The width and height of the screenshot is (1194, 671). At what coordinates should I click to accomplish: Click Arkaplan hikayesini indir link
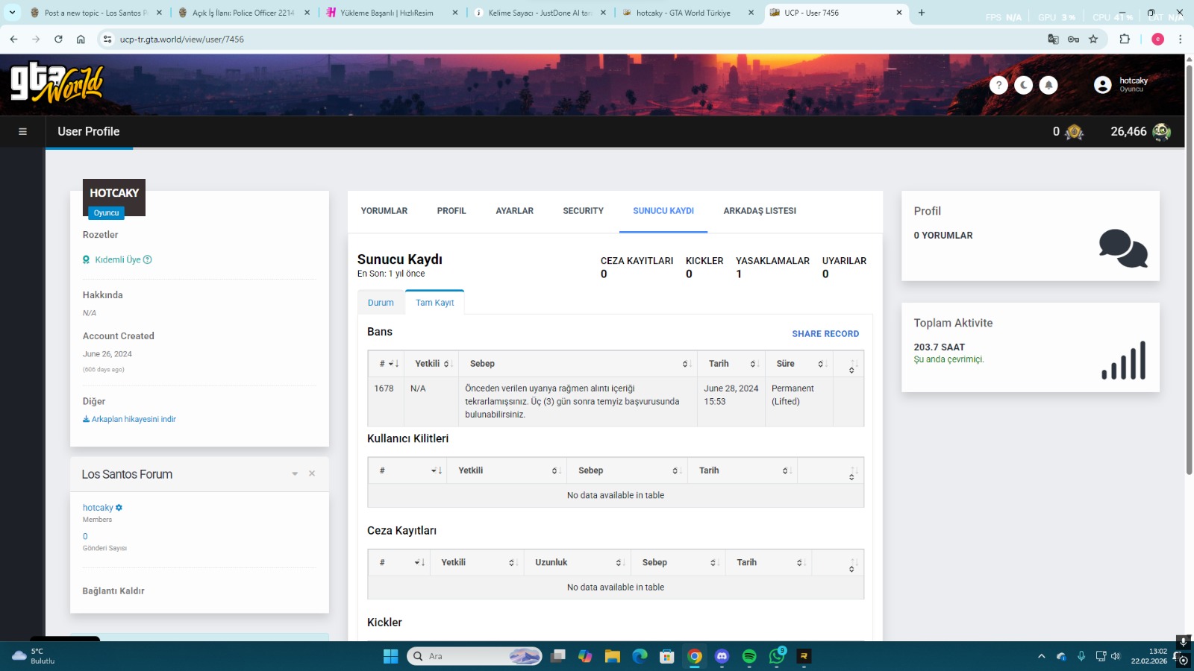click(129, 419)
